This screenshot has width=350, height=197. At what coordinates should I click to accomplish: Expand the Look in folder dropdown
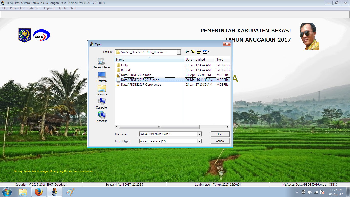coord(179,52)
